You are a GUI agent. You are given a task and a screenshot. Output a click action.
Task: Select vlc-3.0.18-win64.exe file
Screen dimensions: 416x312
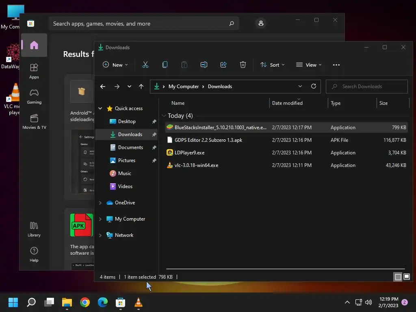point(287,165)
